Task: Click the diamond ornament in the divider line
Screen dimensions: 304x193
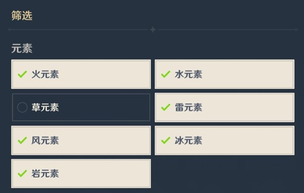Action: 153,30
